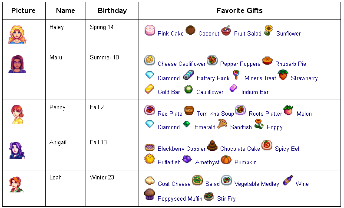Image resolution: width=344 pixels, height=208 pixels.
Task: Click the Pumpkin icon
Action: 226,159
